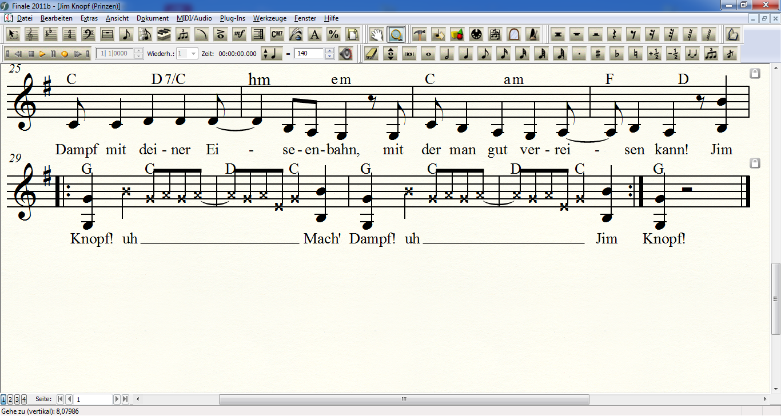Select the sharp accidental icon
Screen dimensions: 781x416
[597, 54]
